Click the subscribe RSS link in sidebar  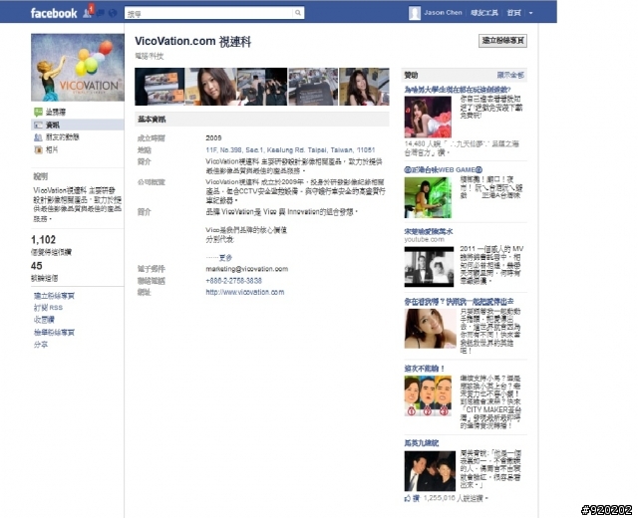[x=48, y=308]
